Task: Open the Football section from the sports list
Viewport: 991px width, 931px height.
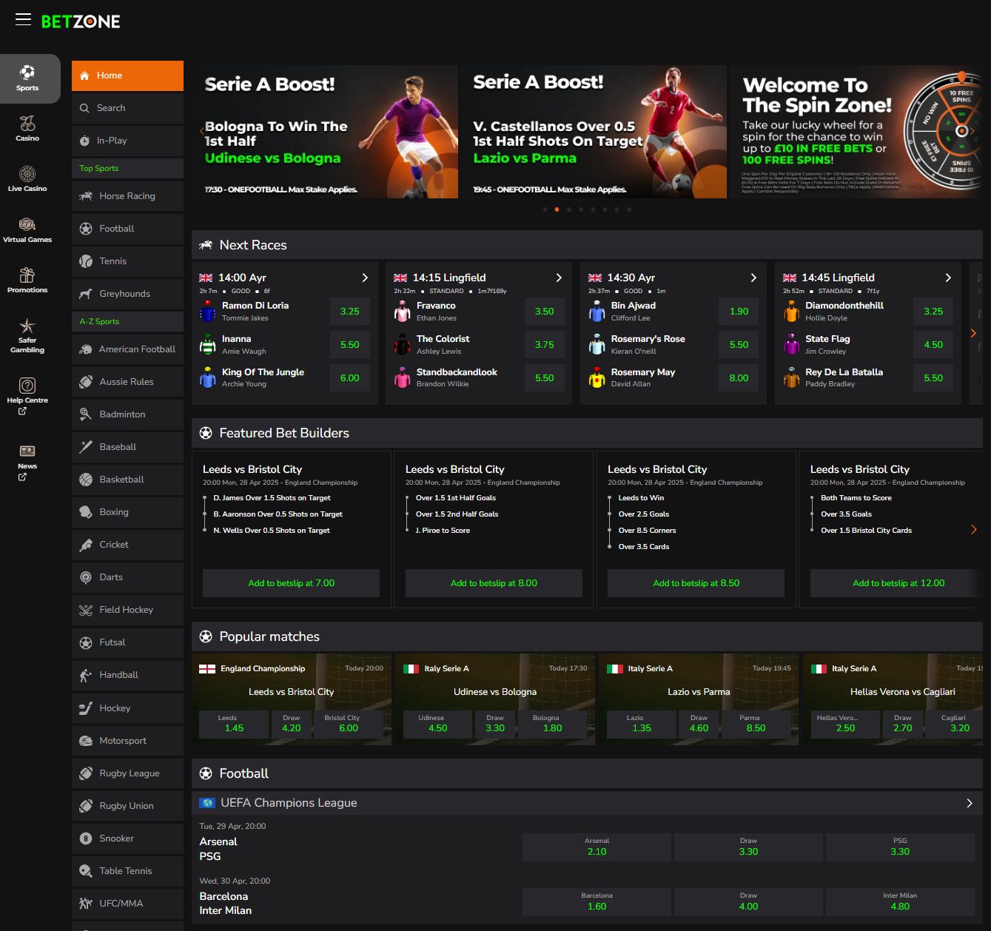Action: pos(117,229)
